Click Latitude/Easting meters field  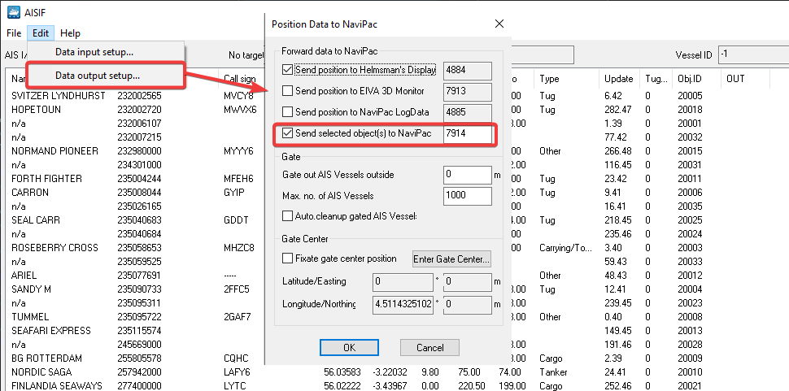tap(468, 282)
